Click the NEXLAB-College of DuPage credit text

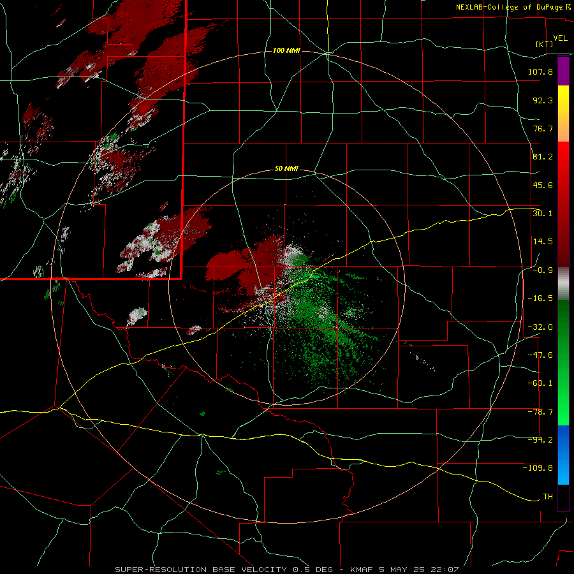(510, 7)
